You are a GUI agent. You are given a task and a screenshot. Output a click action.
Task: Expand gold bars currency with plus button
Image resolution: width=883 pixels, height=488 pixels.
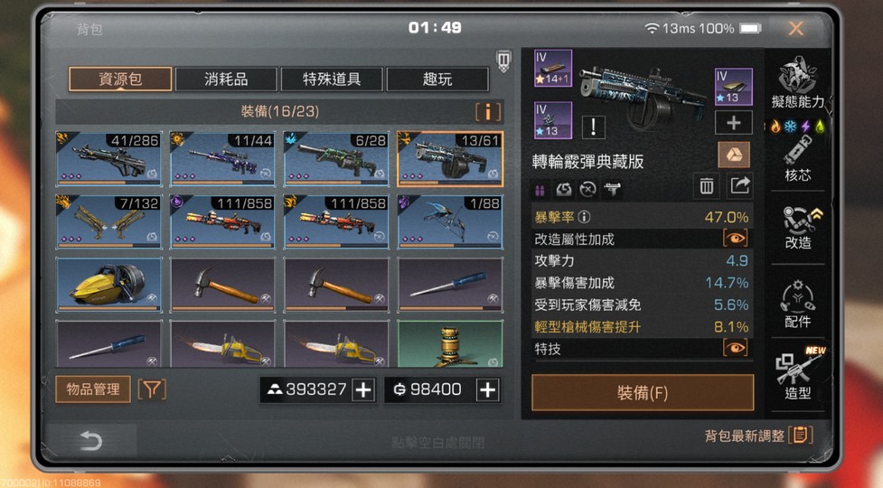pos(363,389)
